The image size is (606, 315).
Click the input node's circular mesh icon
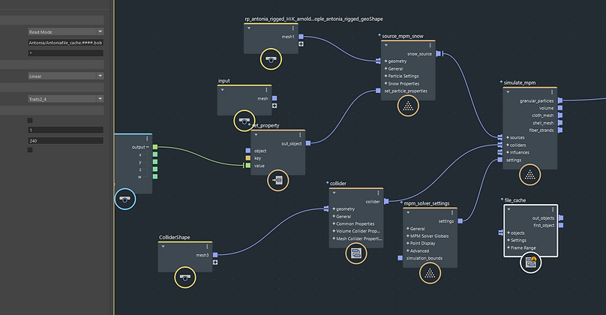(x=244, y=121)
